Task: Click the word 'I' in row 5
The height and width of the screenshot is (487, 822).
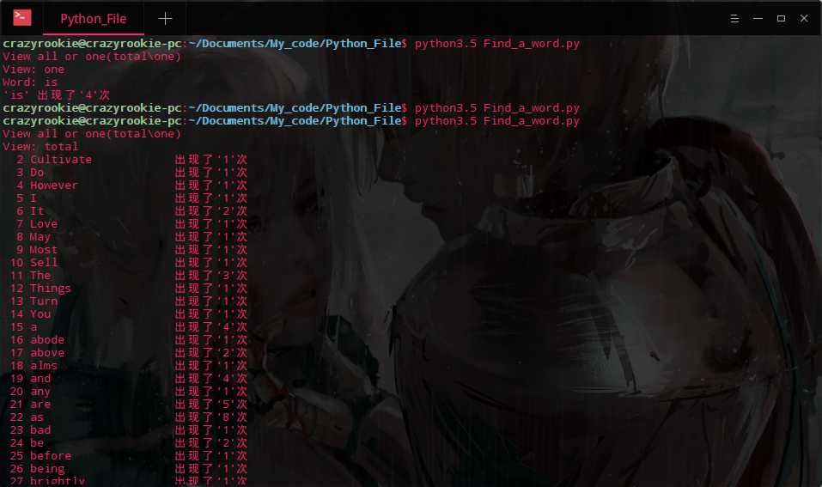Action: point(33,198)
